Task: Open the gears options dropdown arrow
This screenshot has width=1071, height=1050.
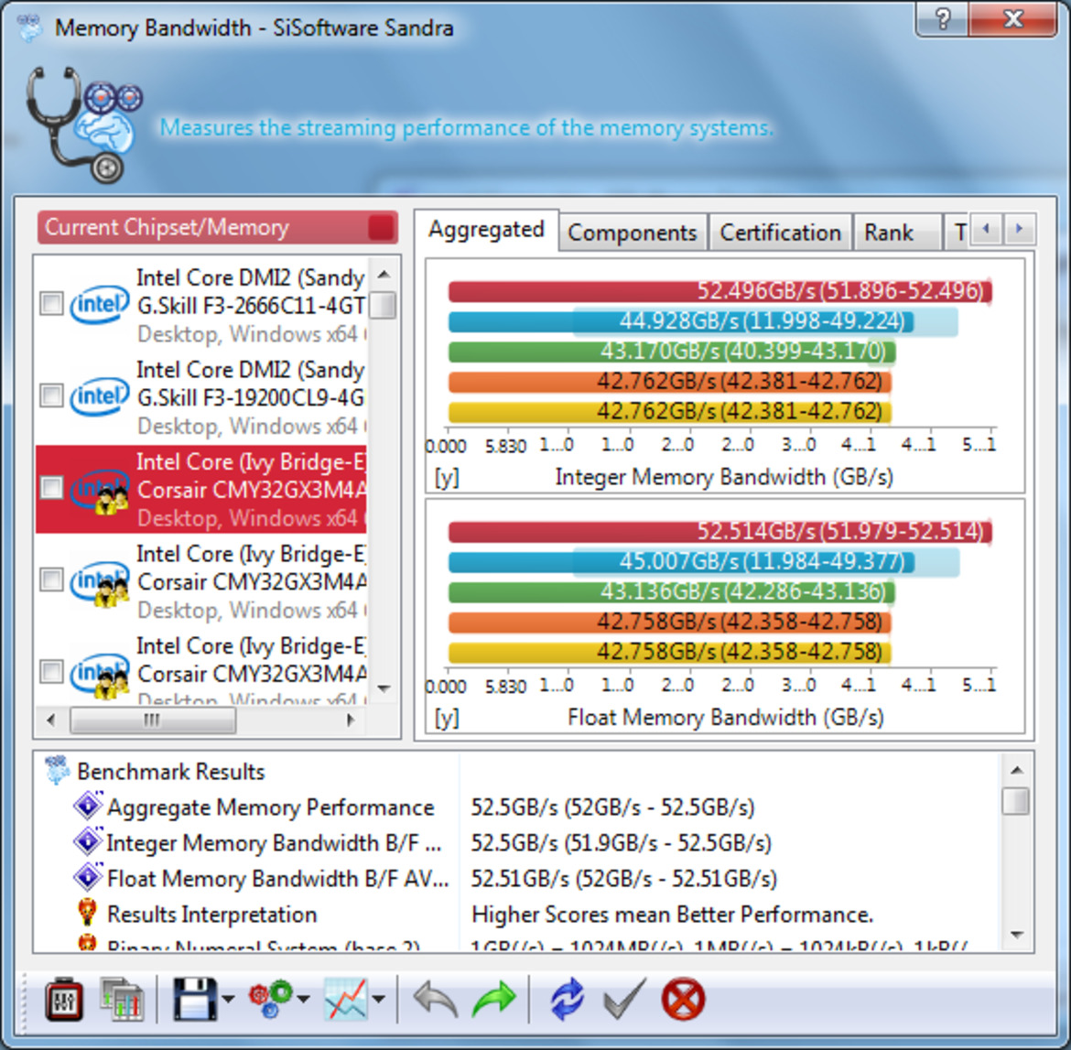Action: point(304,1001)
